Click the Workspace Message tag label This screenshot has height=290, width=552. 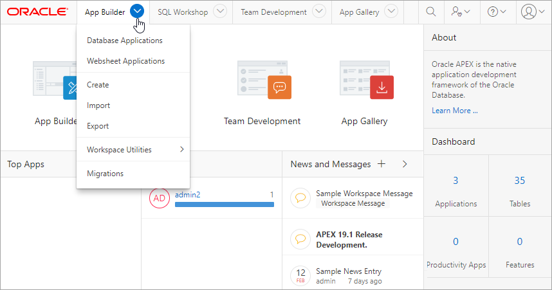pos(353,203)
